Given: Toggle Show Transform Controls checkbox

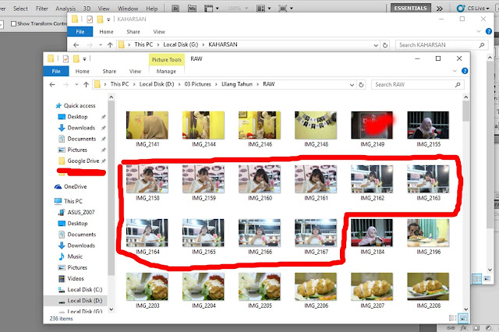Looking at the screenshot, I should click(14, 23).
